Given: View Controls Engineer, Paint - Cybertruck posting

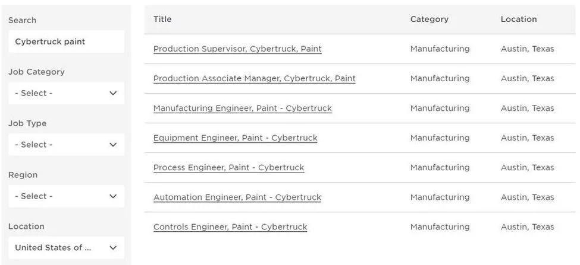Looking at the screenshot, I should (x=230, y=227).
